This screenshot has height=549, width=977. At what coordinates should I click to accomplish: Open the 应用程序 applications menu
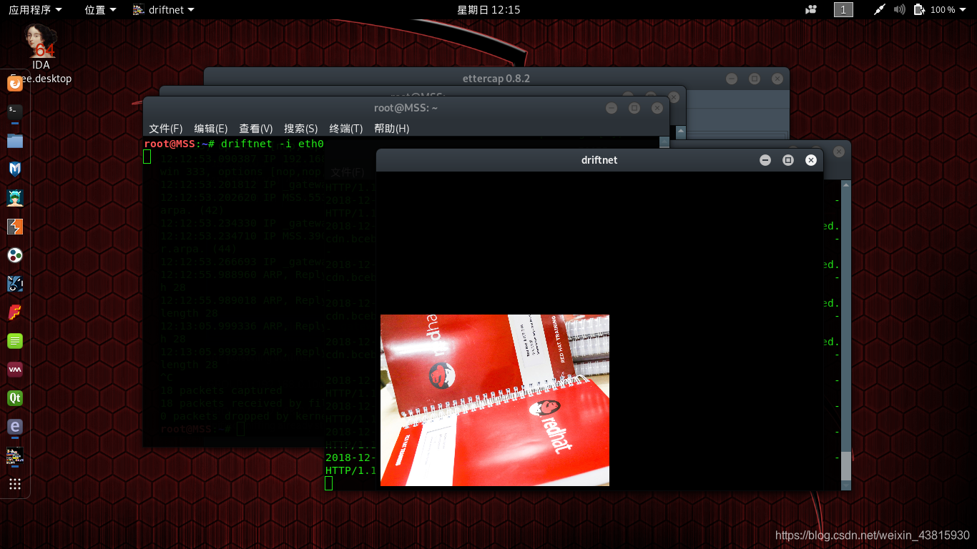(35, 9)
